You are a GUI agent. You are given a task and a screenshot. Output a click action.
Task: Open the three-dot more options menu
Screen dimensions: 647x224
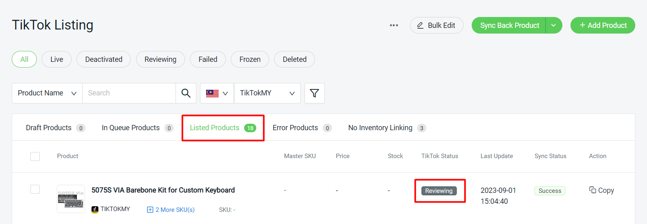pyautogui.click(x=394, y=25)
